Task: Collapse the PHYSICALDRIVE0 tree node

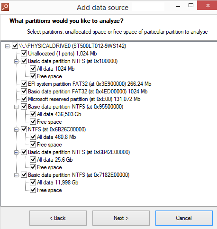Action: coord(7,46)
